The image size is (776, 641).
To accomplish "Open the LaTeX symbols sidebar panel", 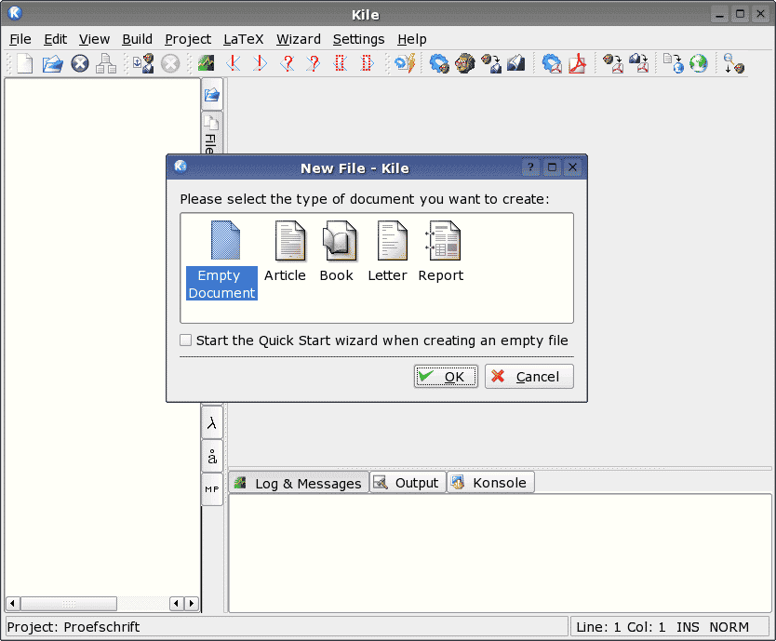I will [211, 422].
